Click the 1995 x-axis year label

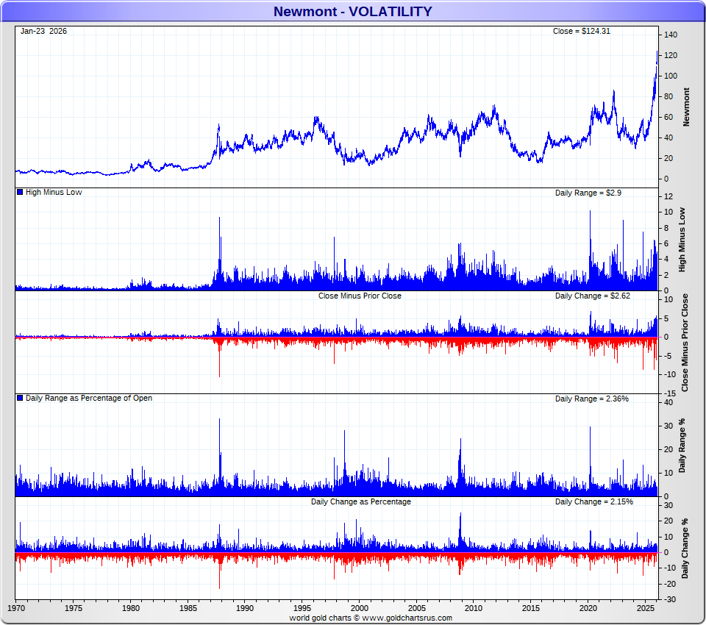[x=302, y=608]
